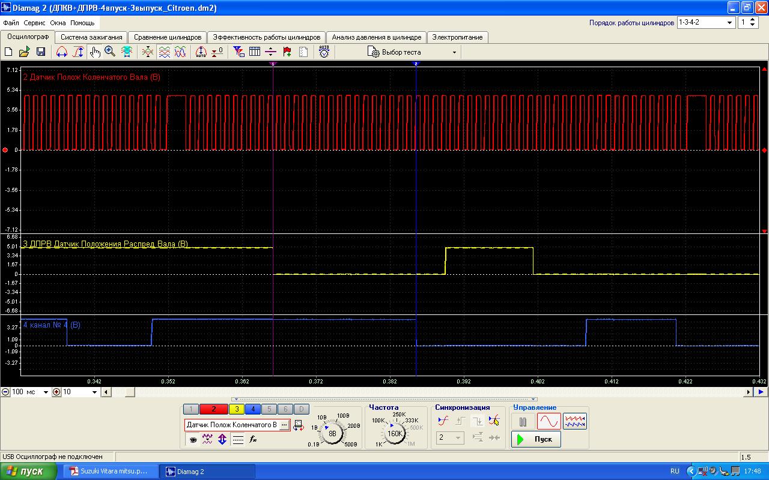Expand cylinder firing order 1-3-4-2 dropdown
Image resolution: width=769 pixels, height=480 pixels.
730,22
